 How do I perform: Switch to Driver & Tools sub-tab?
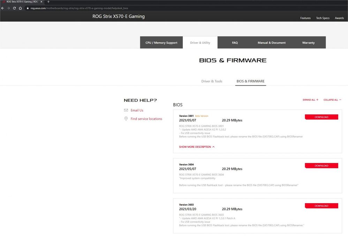pos(212,81)
